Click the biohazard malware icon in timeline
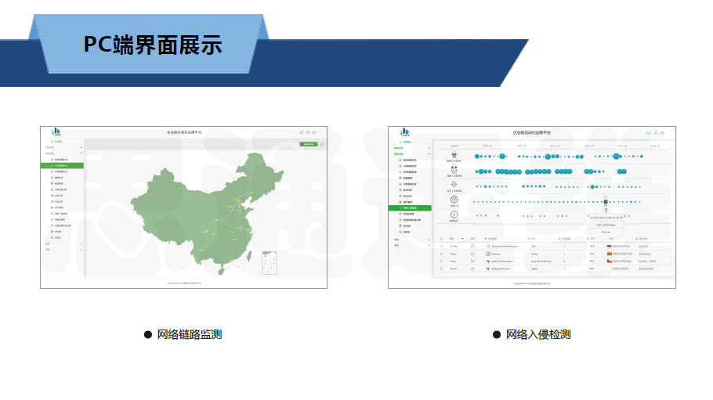The height and width of the screenshot is (400, 713). (x=454, y=157)
